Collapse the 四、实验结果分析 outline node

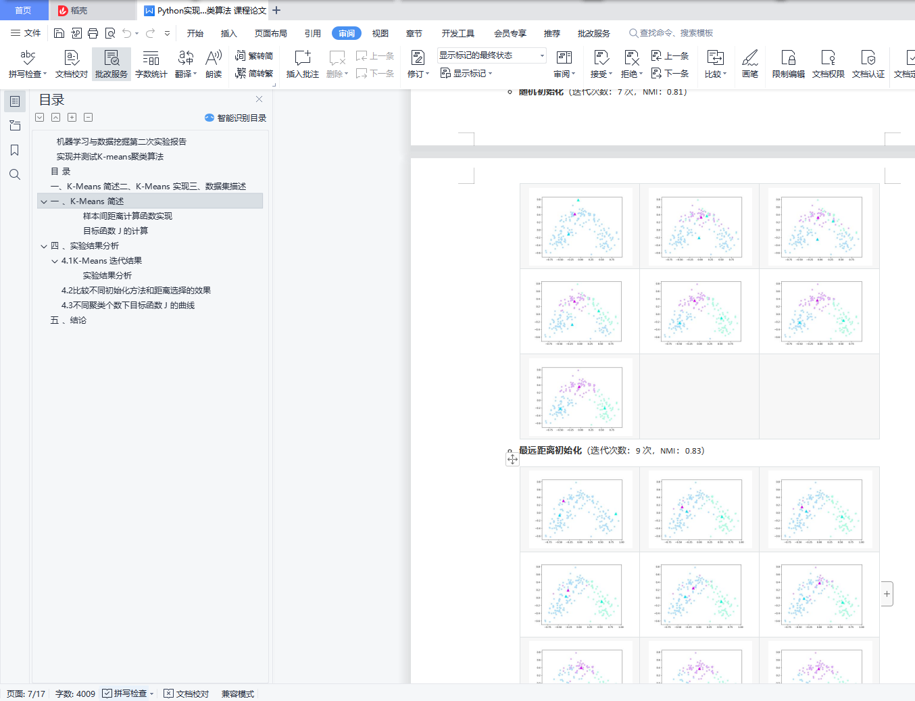44,246
